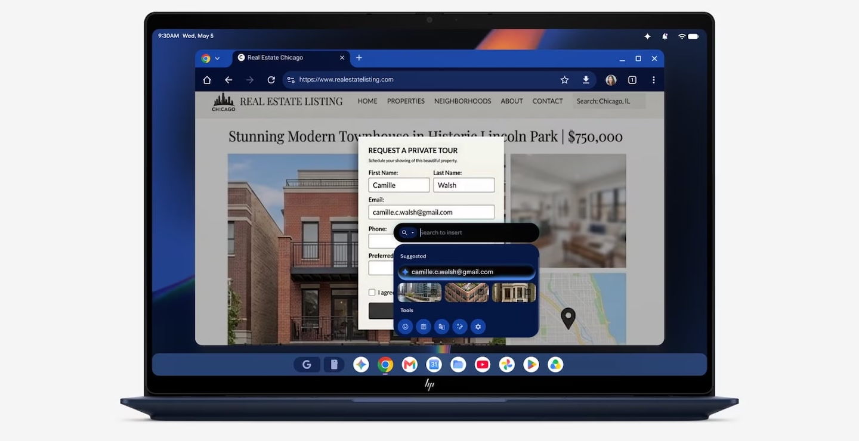This screenshot has width=859, height=441.
Task: Open Google Drive from the shelf
Action: [x=555, y=365]
